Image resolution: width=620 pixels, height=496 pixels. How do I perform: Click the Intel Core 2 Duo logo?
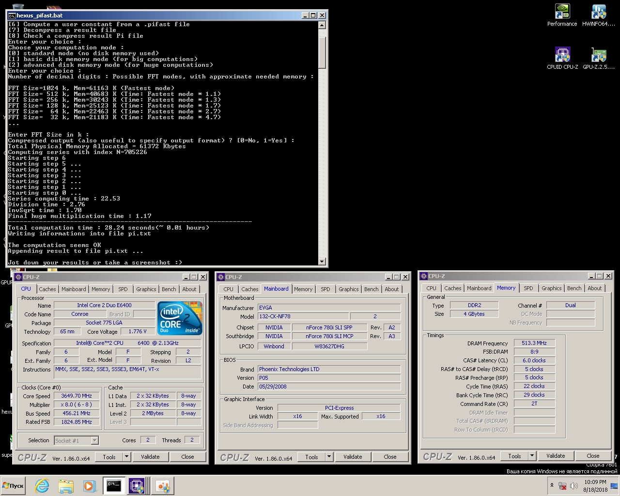click(x=180, y=318)
